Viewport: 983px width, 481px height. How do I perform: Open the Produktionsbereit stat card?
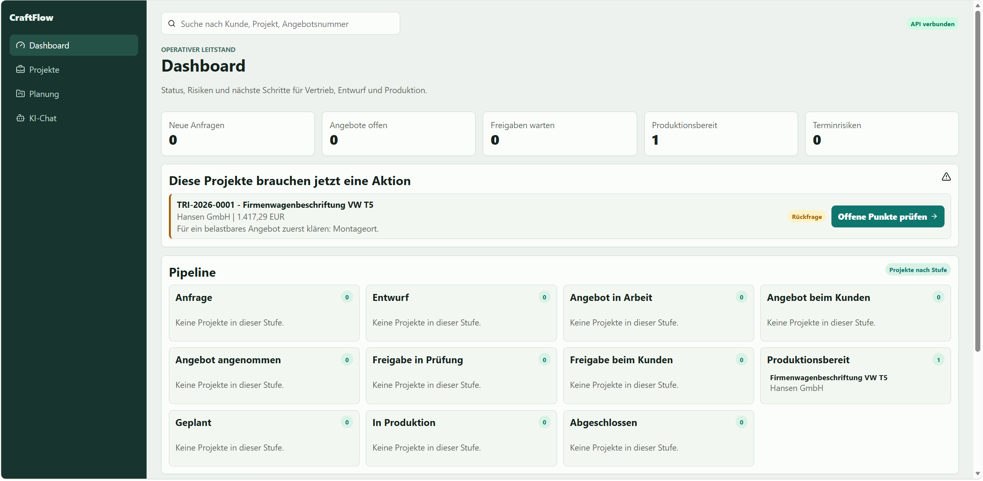click(x=721, y=134)
